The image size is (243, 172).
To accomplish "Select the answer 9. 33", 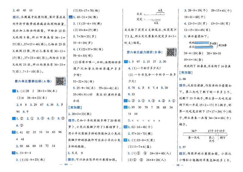I will click(x=132, y=94).
